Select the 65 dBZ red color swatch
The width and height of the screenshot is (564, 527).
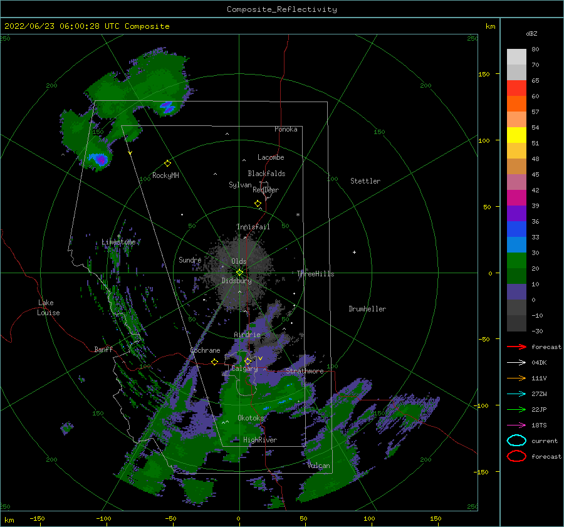tap(516, 88)
